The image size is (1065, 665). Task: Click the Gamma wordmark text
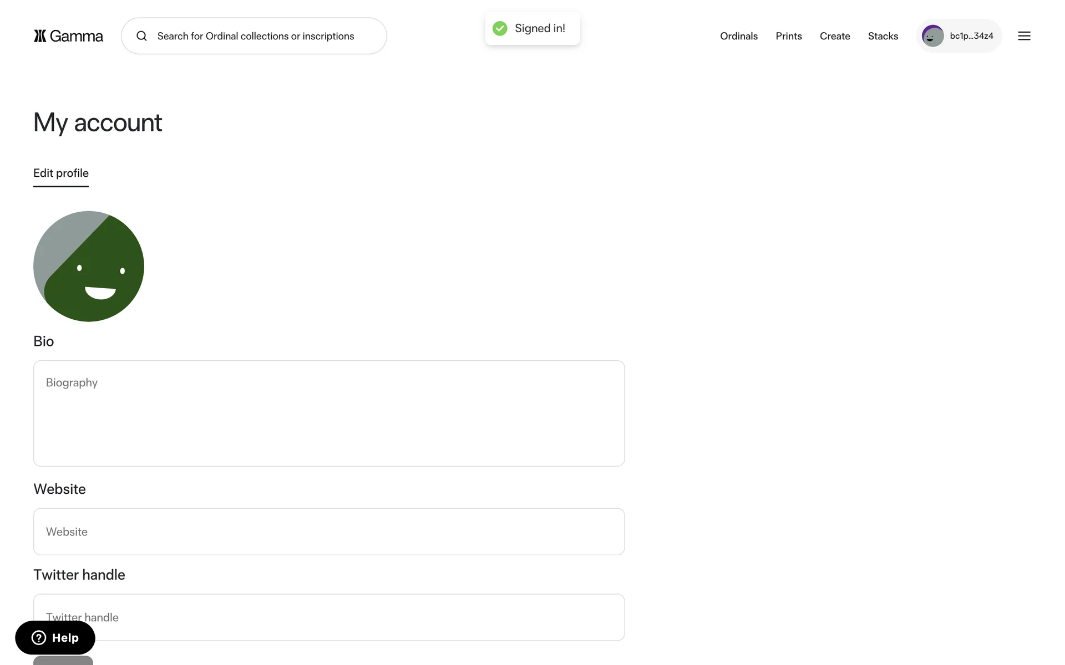pyautogui.click(x=77, y=36)
